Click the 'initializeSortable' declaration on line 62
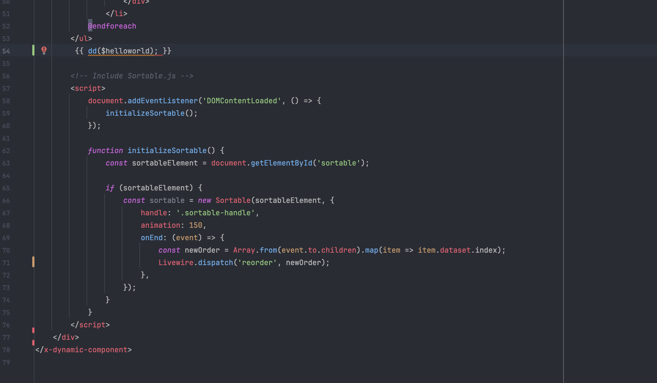 (167, 150)
